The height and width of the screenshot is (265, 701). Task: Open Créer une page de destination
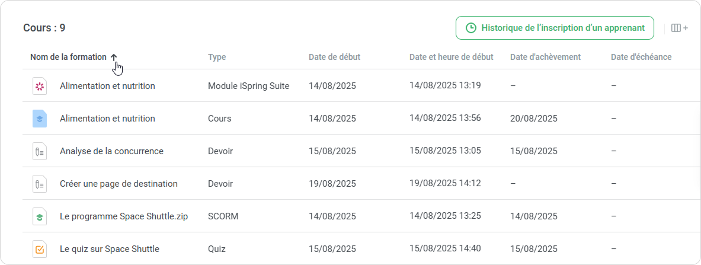(119, 184)
